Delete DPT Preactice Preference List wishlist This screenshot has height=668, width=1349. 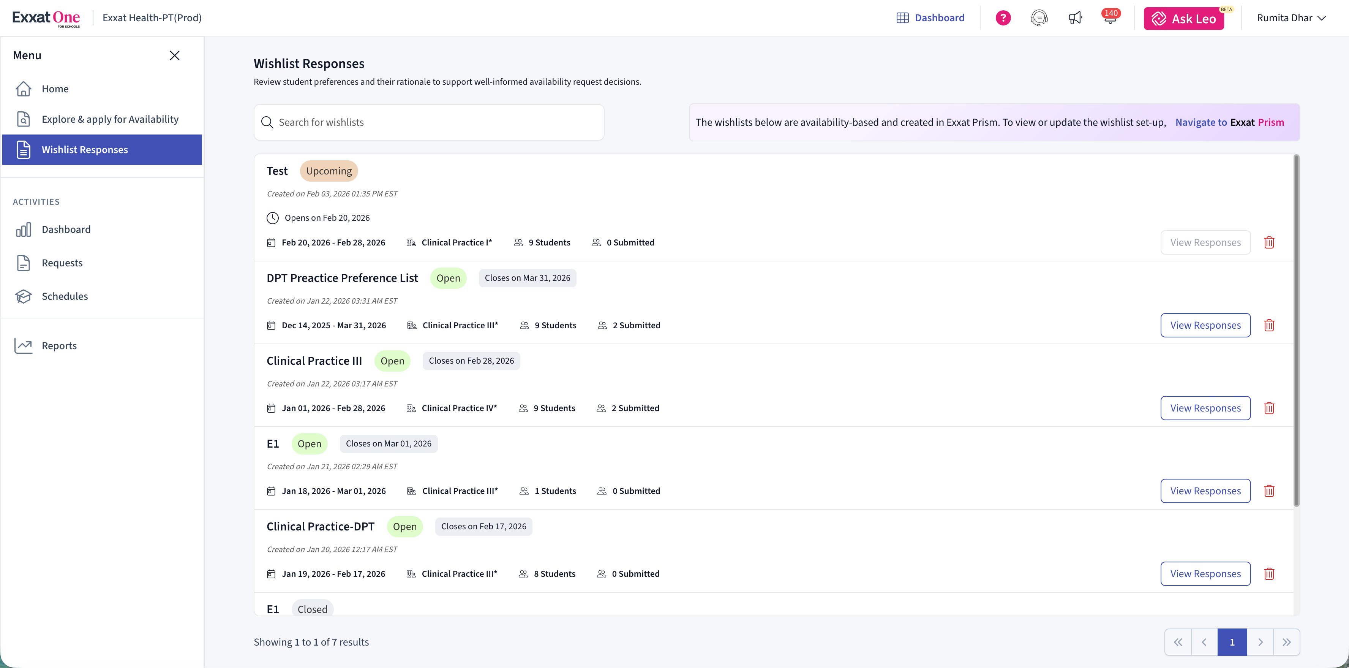click(x=1269, y=325)
